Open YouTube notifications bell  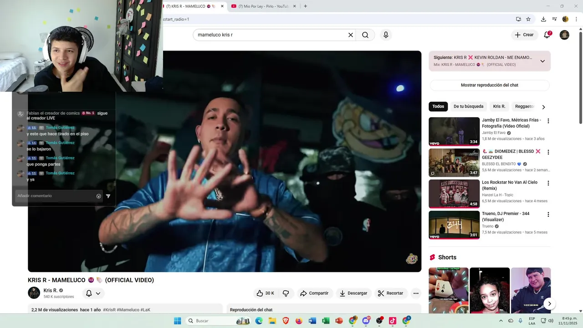[547, 35]
